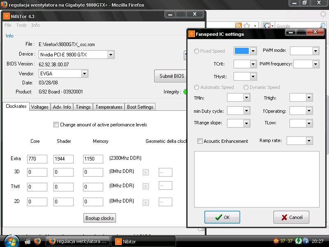Click the Bootup clocks button
The height and width of the screenshot is (247, 329).
pos(100,218)
